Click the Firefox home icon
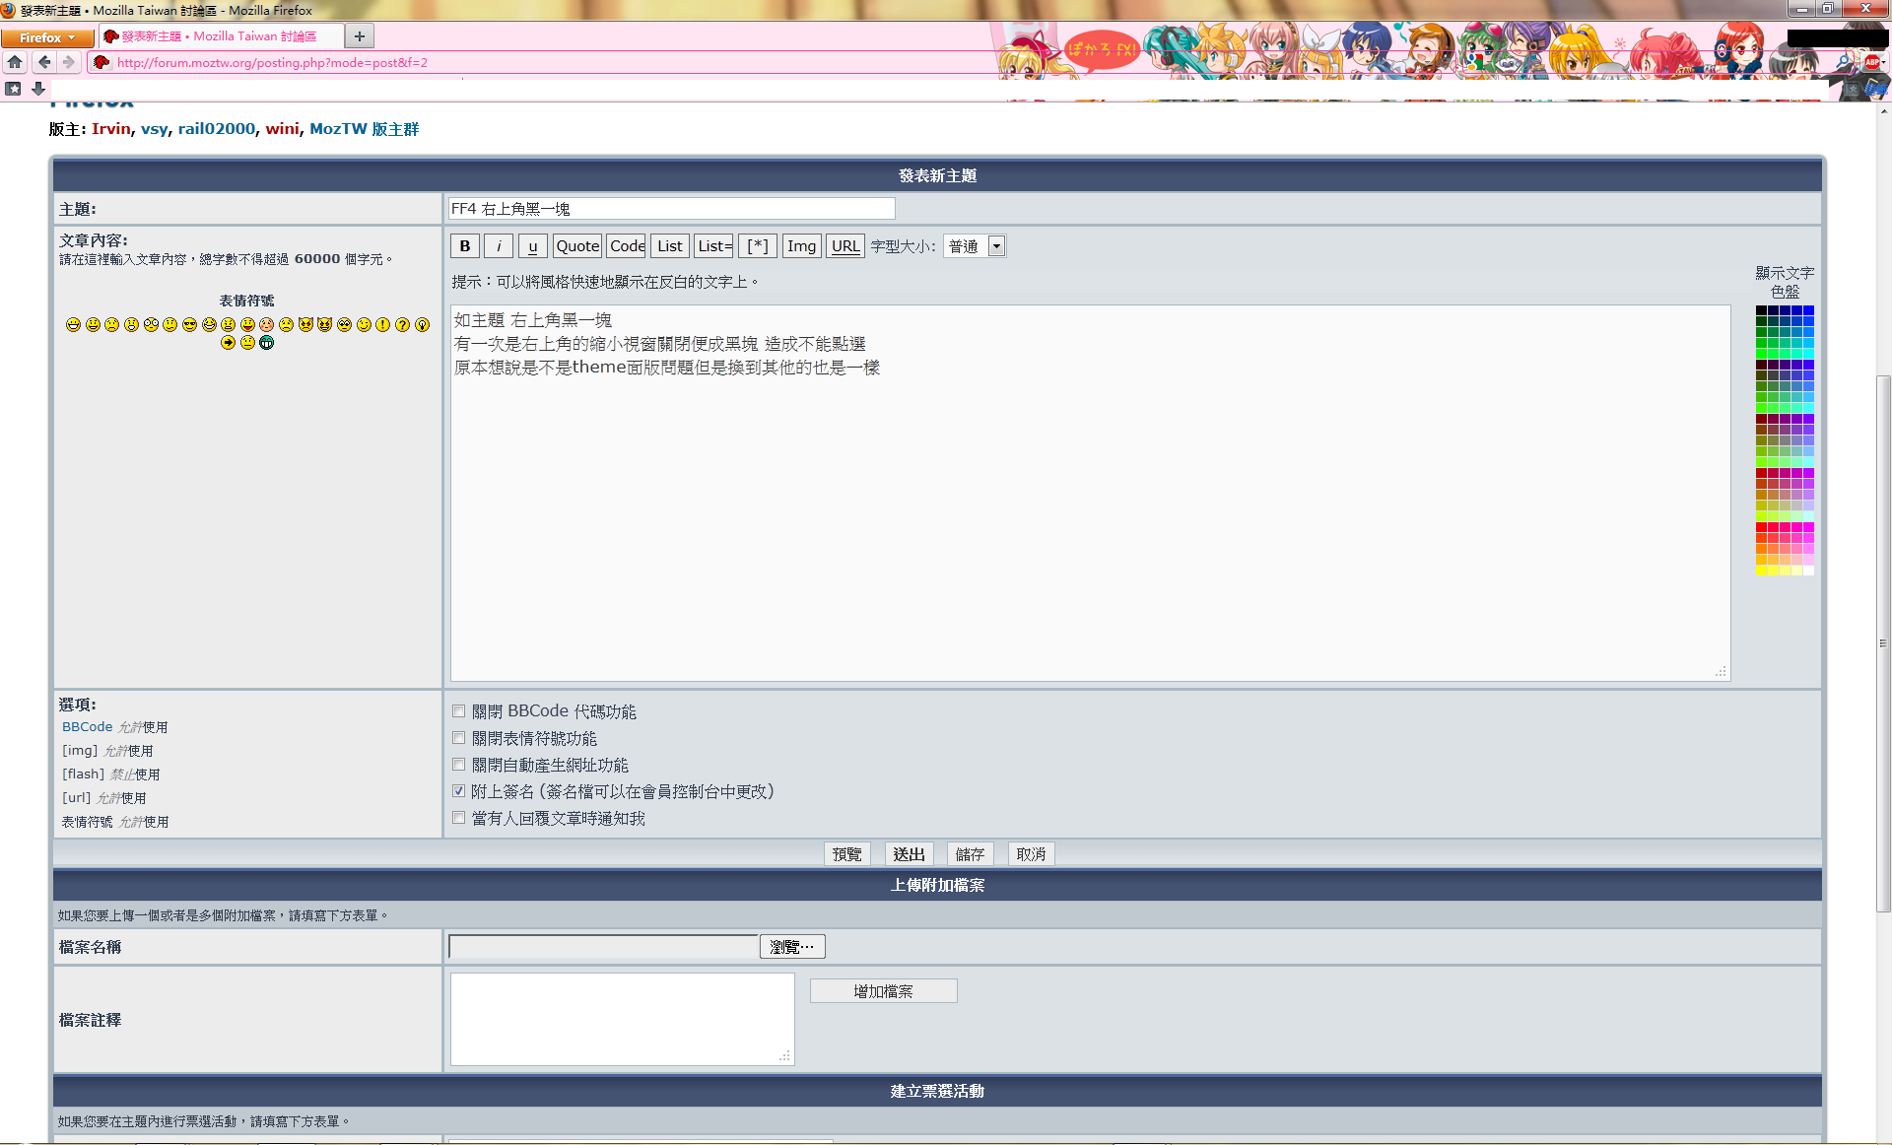Screen dimensions: 1892x1145 (15, 62)
